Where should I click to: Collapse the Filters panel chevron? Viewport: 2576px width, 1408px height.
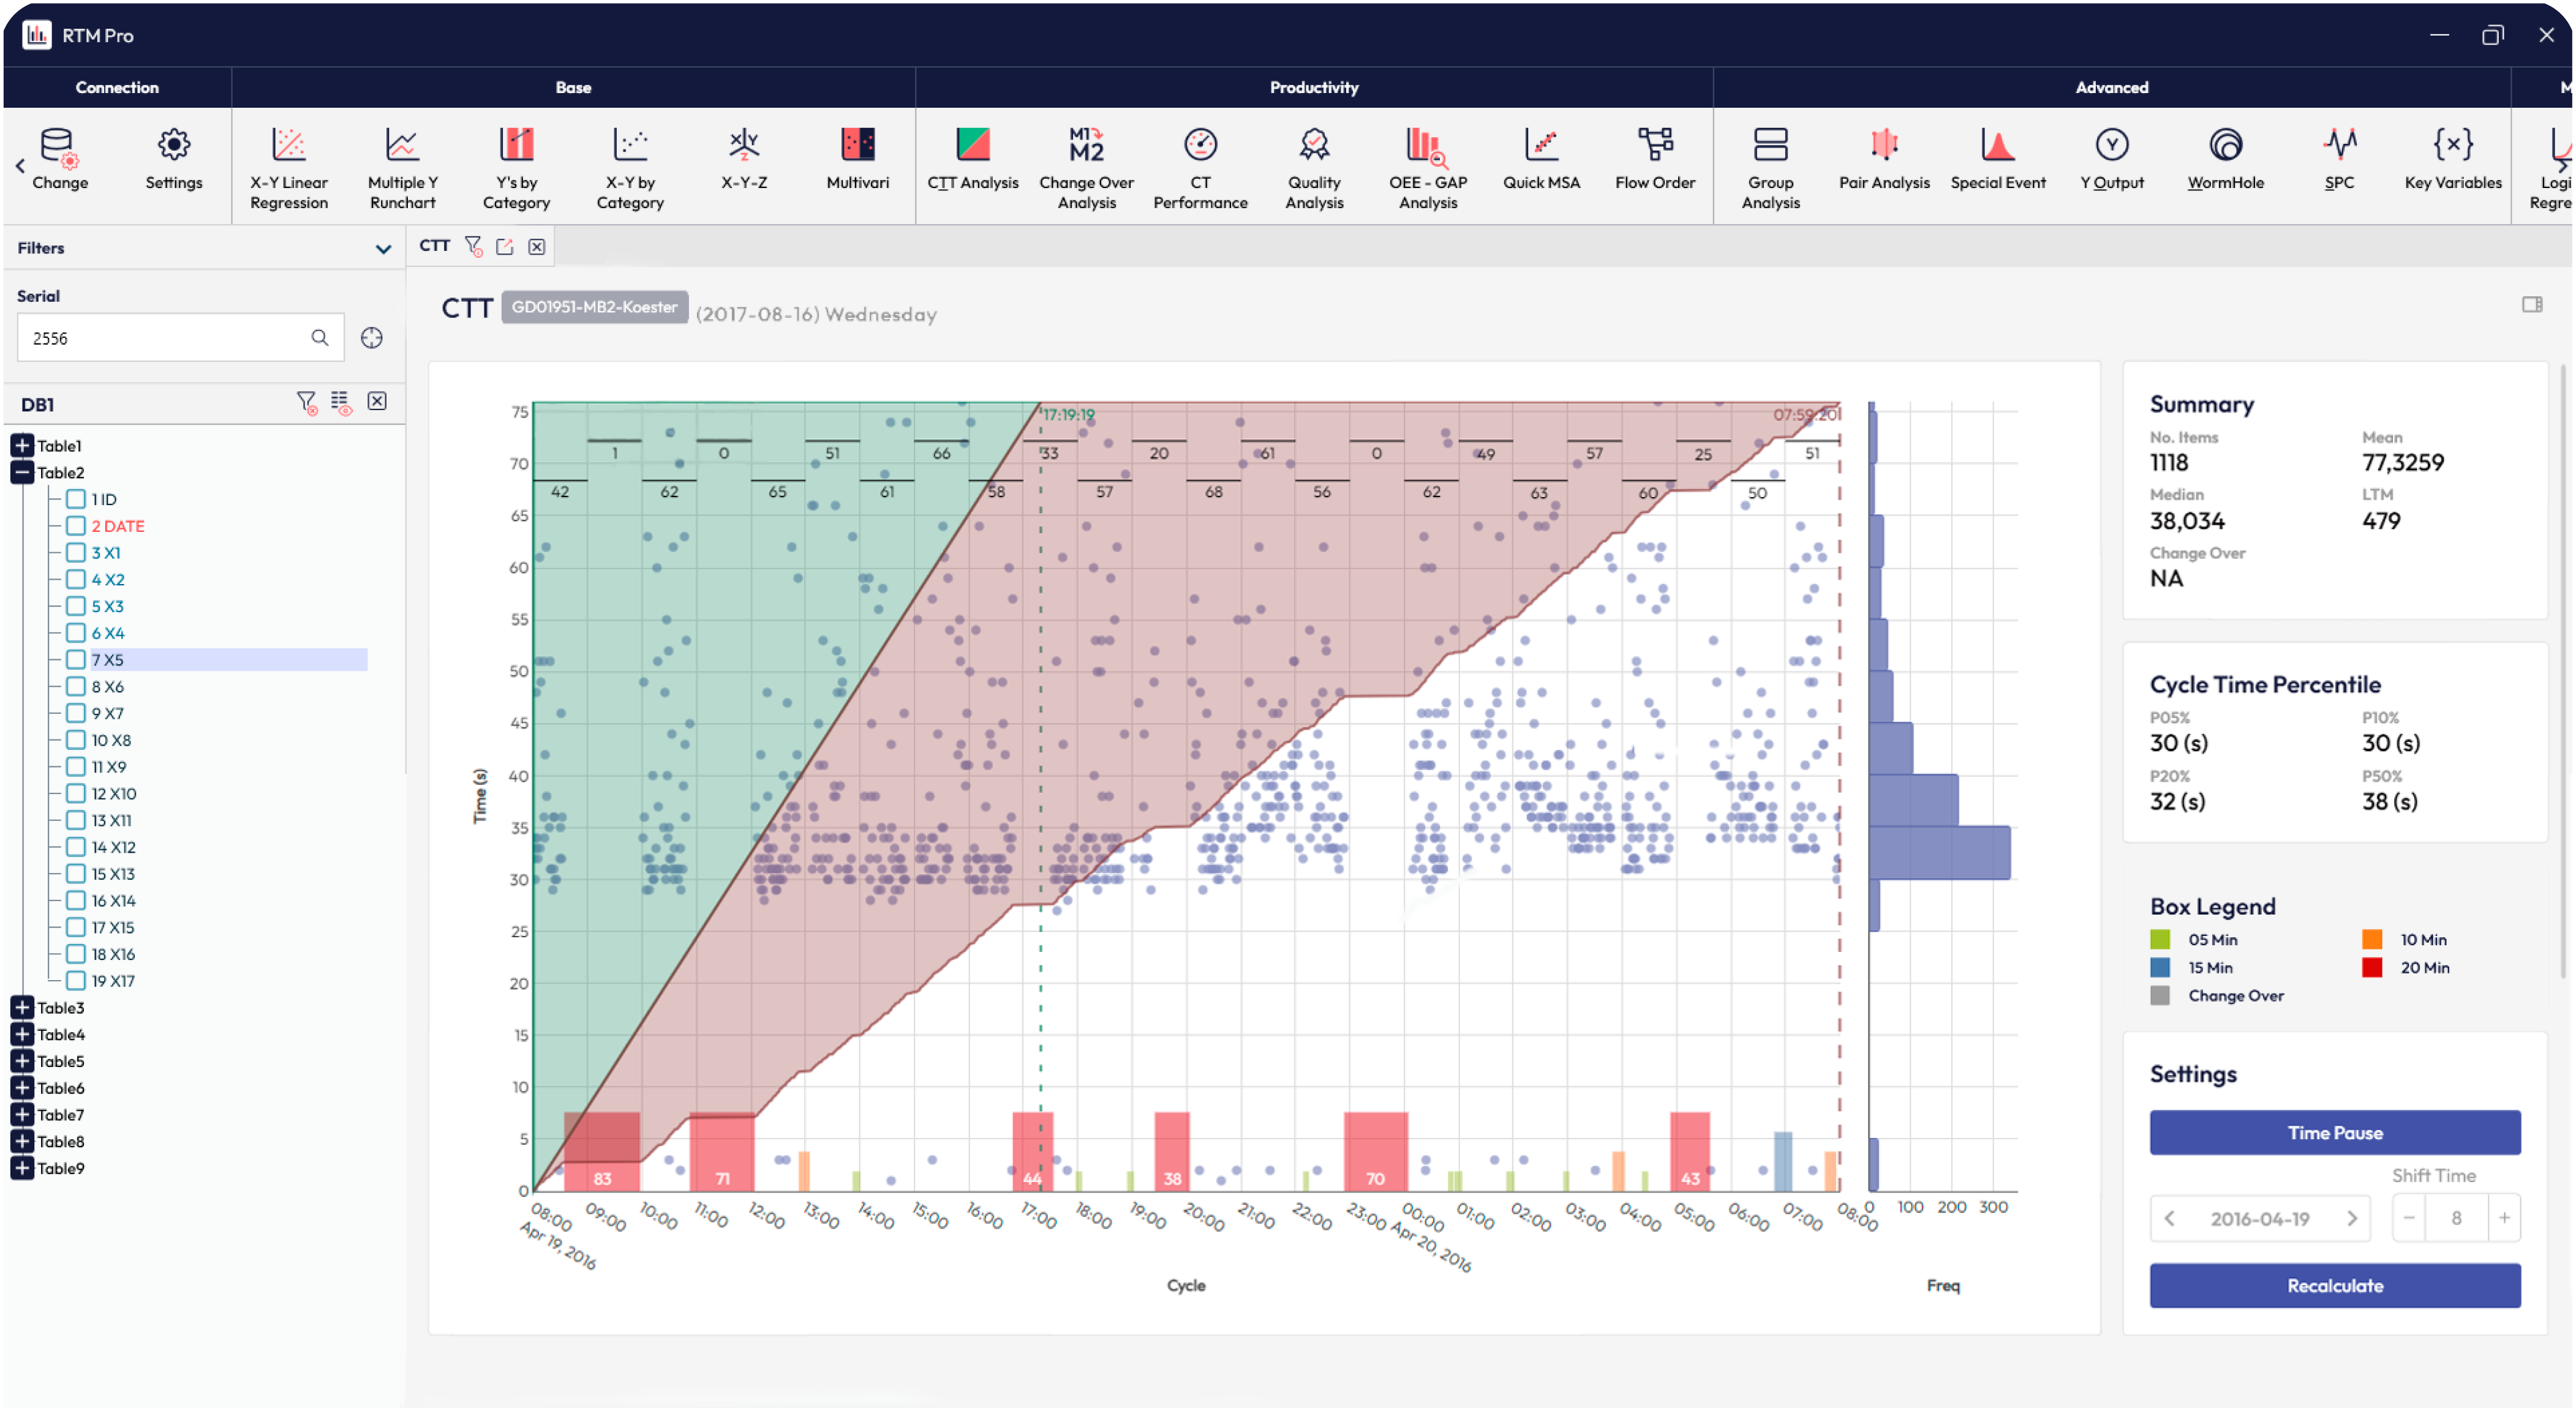383,249
